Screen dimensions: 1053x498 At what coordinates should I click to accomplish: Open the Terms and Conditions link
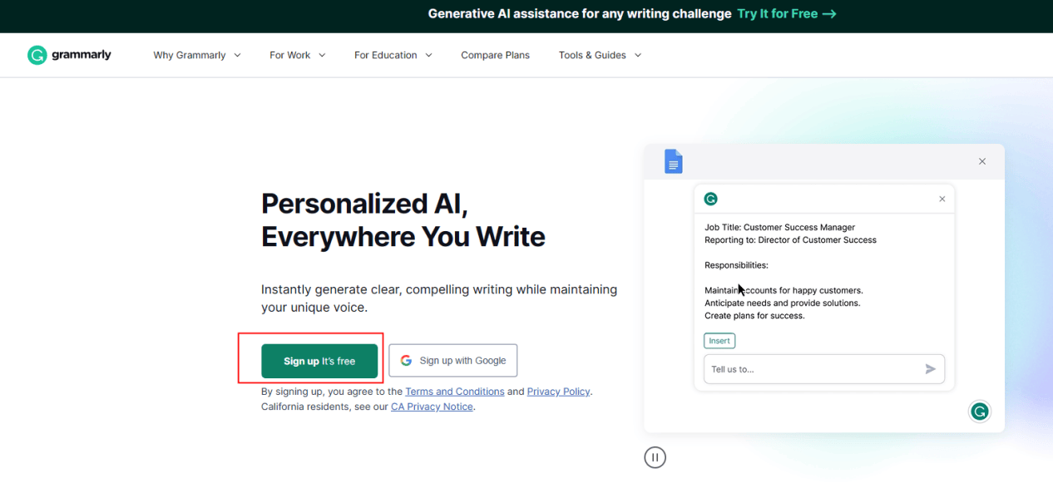tap(454, 392)
